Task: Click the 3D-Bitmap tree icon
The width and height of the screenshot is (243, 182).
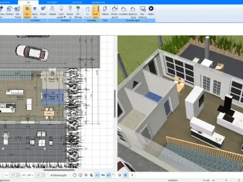Action: pos(78,8)
